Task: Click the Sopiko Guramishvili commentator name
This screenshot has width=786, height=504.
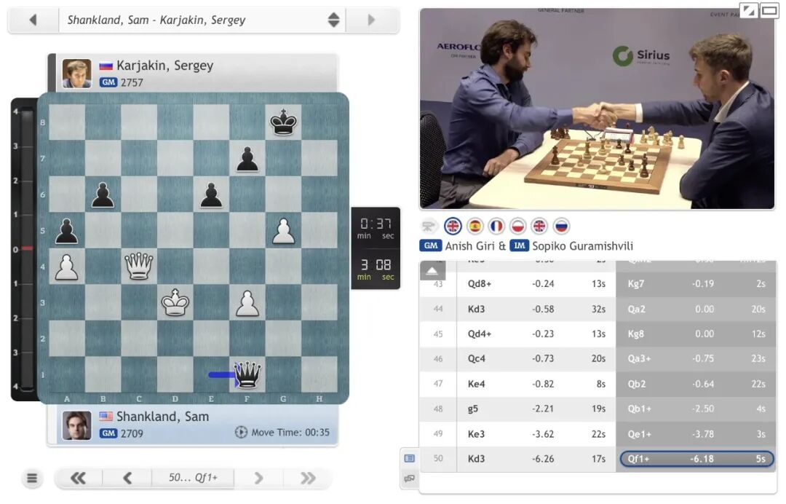Action: (582, 246)
